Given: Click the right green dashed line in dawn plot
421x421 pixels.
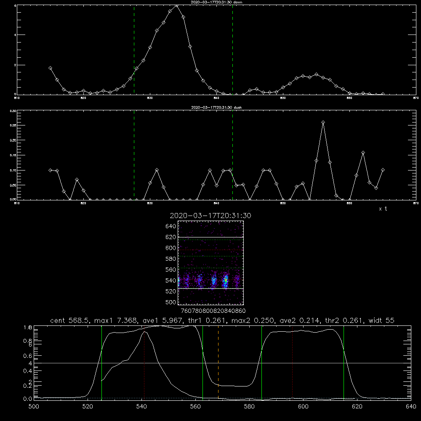Looking at the screenshot, I should 233,50.
